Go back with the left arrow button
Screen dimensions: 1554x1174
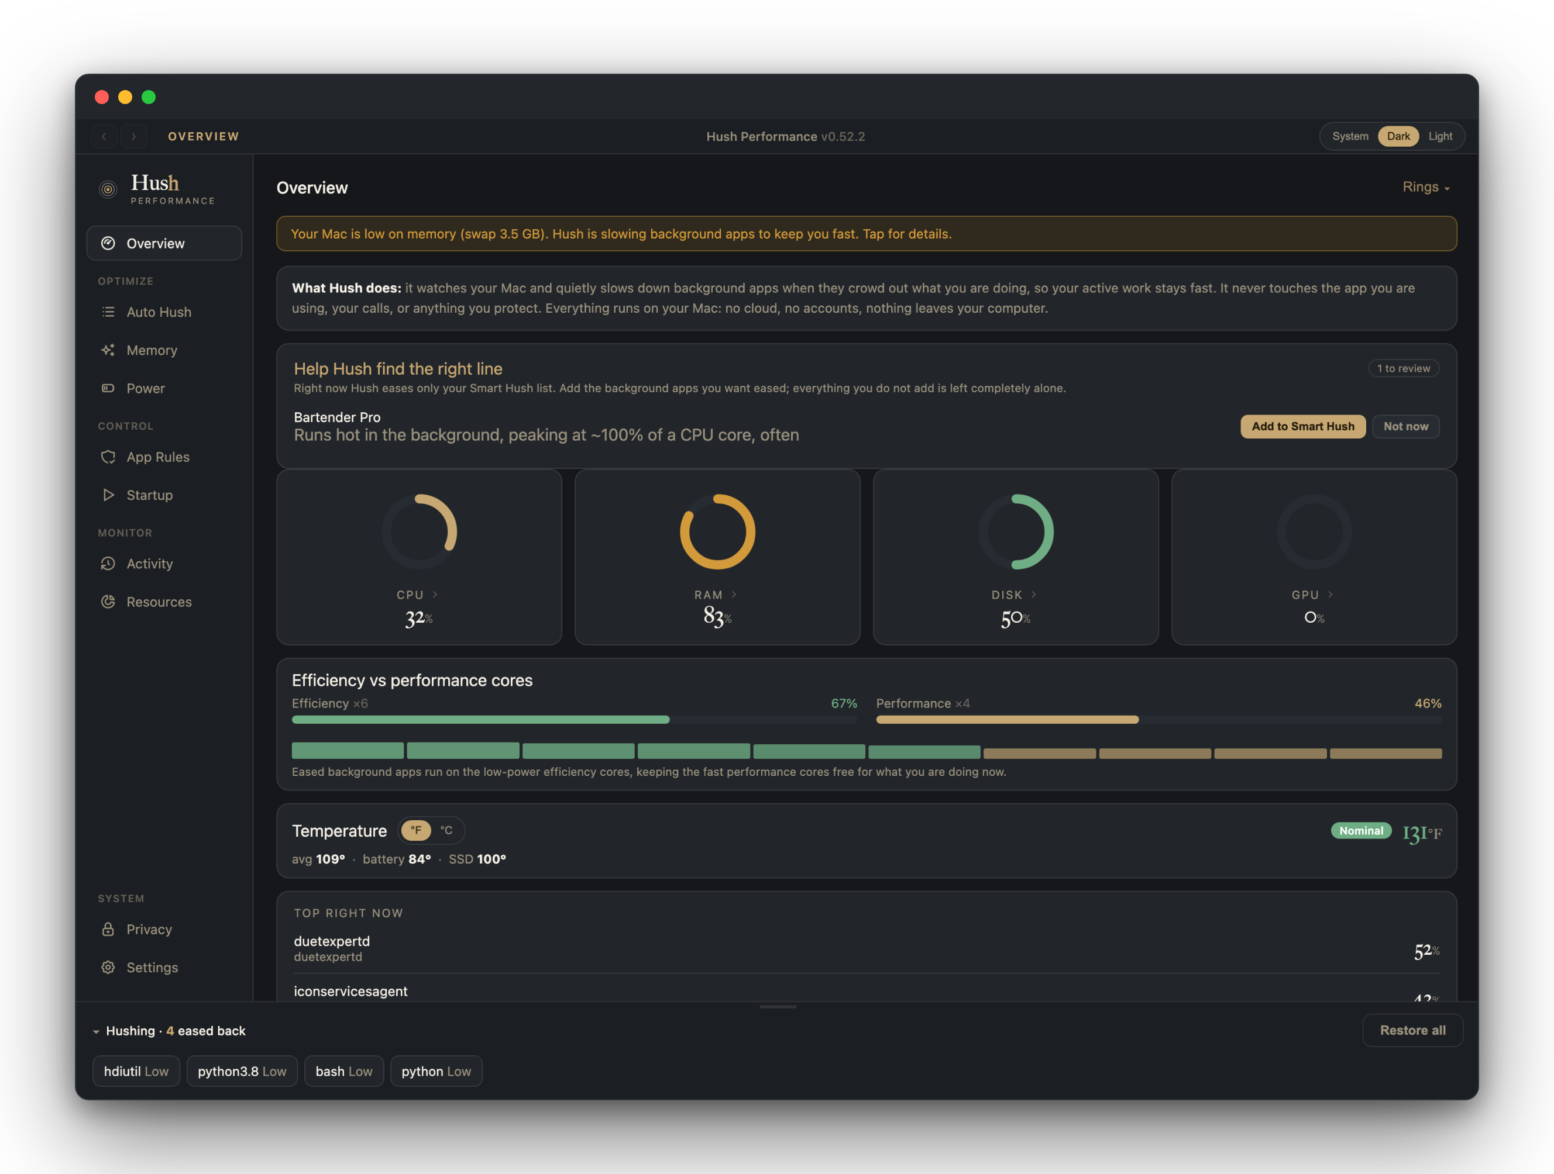[x=104, y=136]
